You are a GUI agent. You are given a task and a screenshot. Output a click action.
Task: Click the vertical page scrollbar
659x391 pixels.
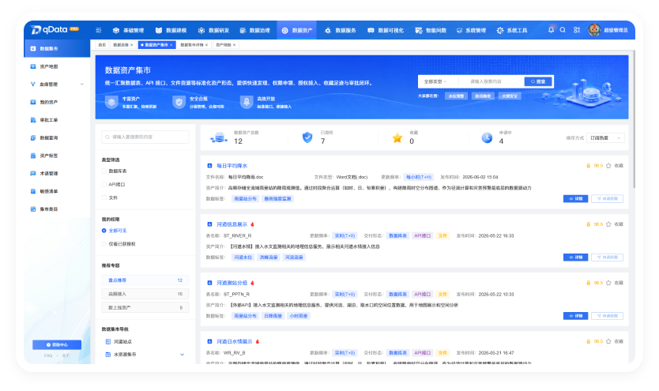point(634,120)
